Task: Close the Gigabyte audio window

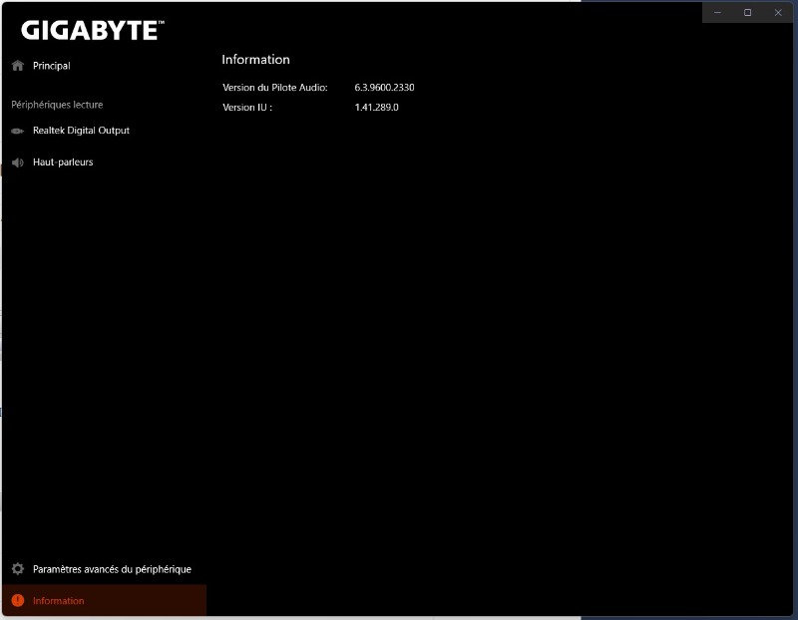Action: [778, 12]
